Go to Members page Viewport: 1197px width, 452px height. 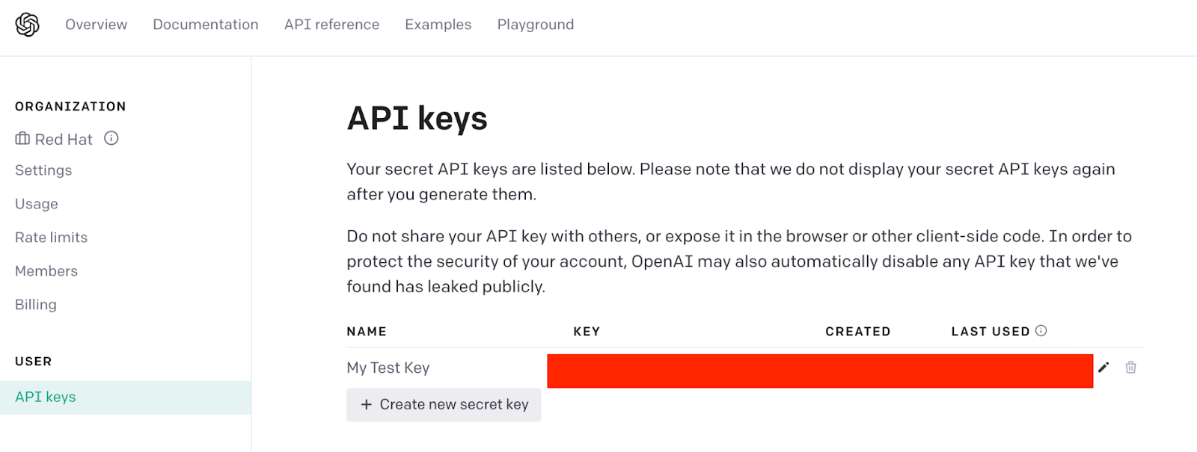tap(46, 271)
